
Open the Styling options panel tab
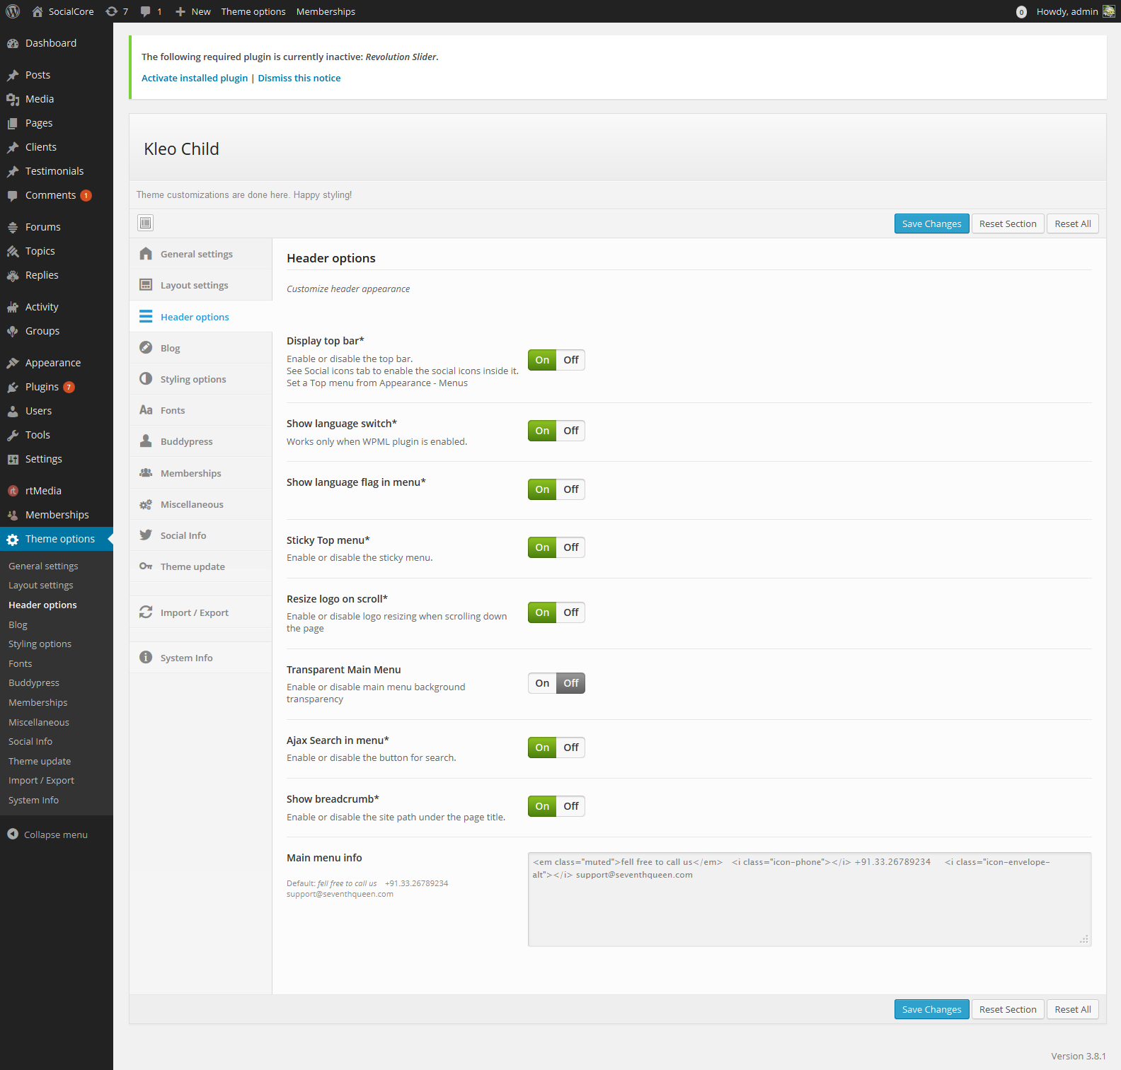(x=193, y=379)
